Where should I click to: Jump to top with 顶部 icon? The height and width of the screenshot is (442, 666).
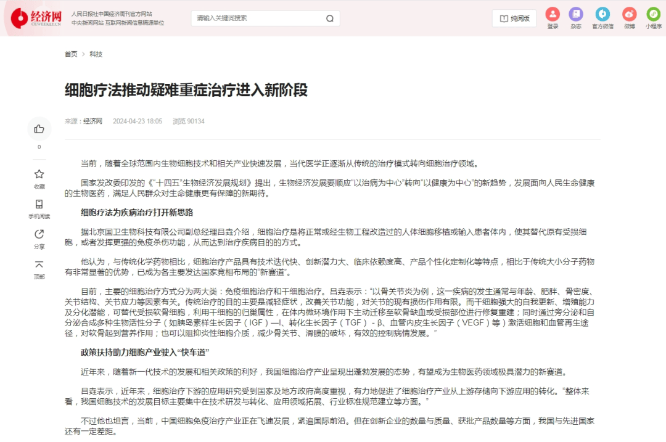point(39,264)
